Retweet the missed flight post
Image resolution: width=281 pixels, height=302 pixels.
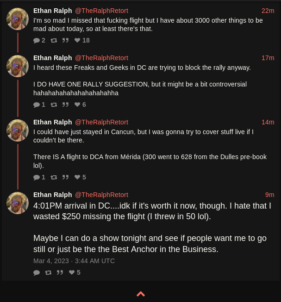tap(54, 40)
